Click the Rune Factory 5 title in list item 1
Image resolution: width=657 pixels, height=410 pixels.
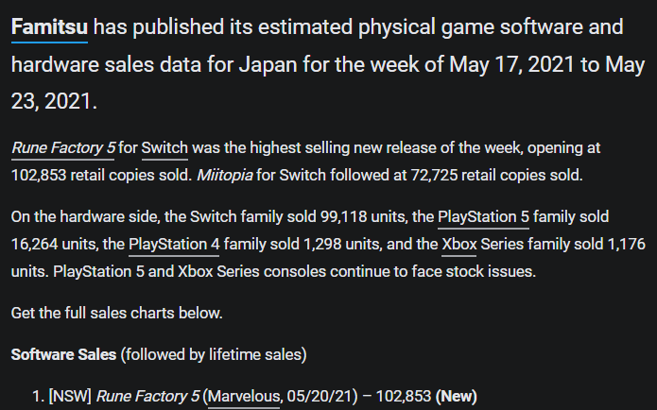pyautogui.click(x=147, y=396)
